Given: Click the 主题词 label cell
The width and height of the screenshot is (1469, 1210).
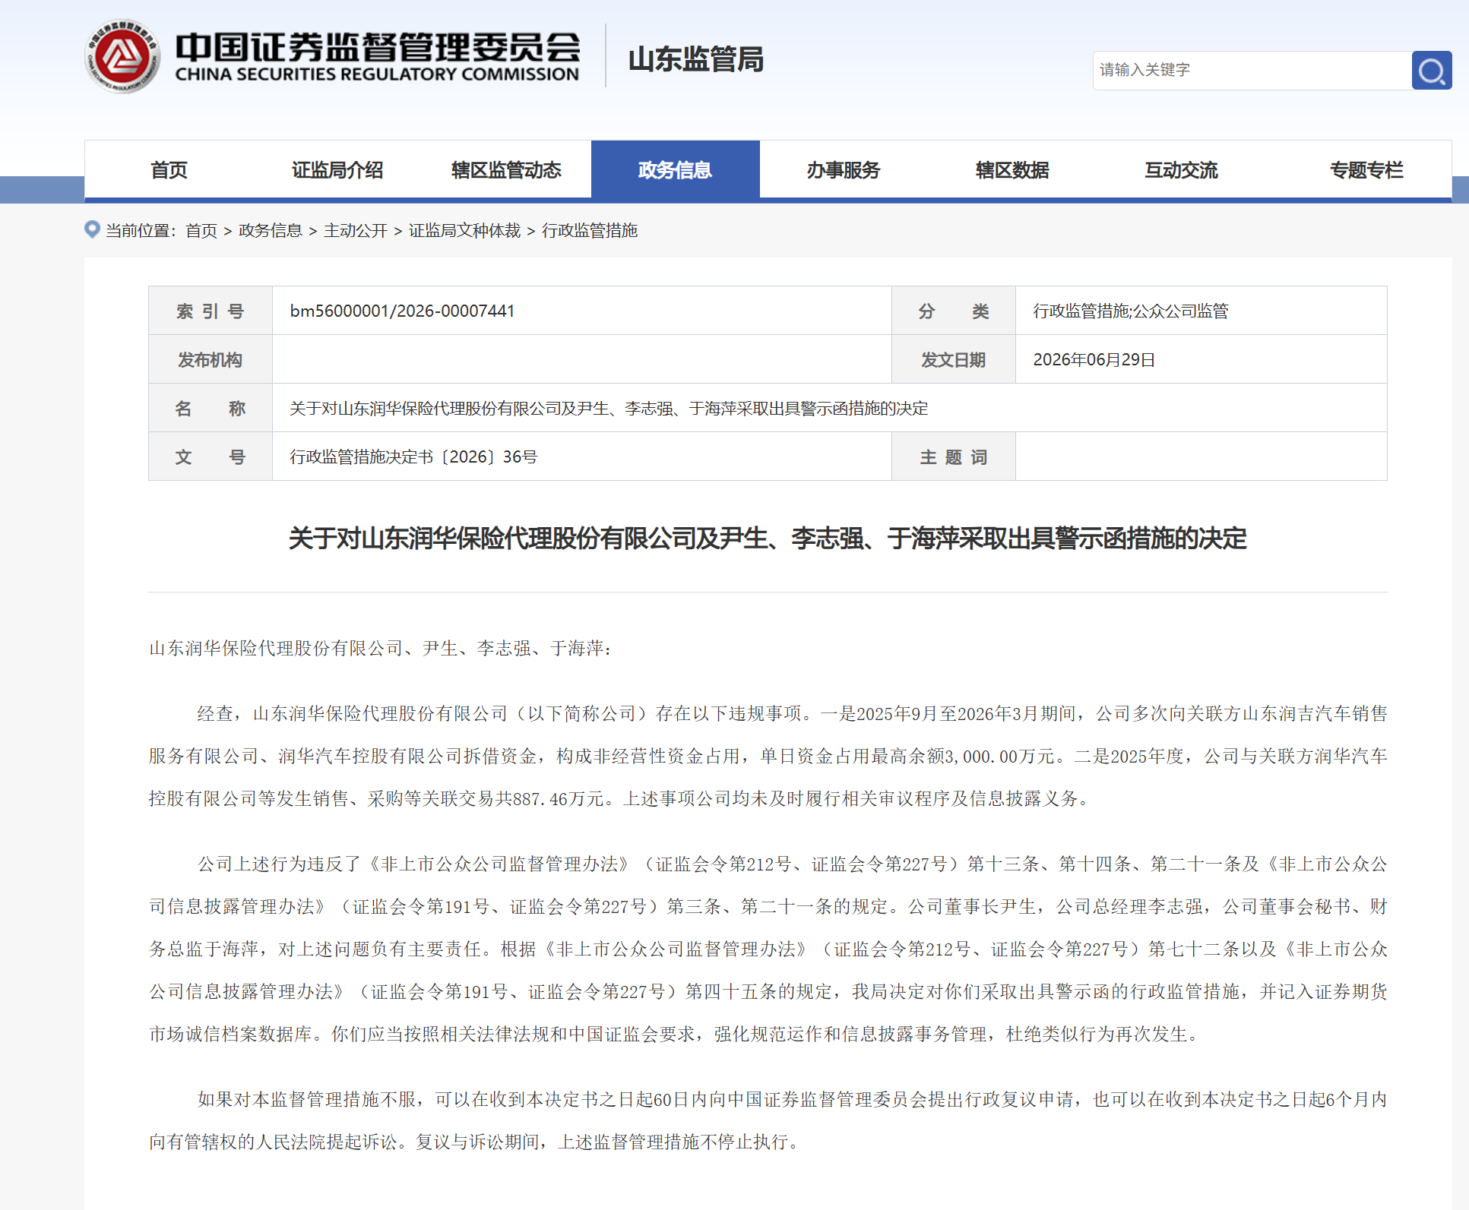Looking at the screenshot, I should tap(954, 457).
